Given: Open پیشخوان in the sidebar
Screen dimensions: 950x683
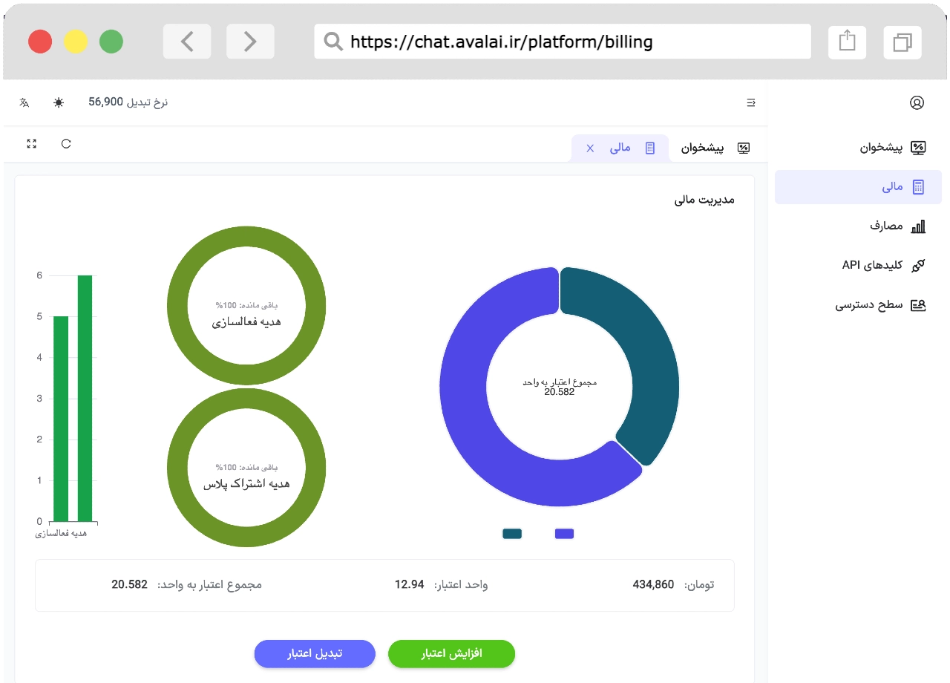Looking at the screenshot, I should 858,148.
